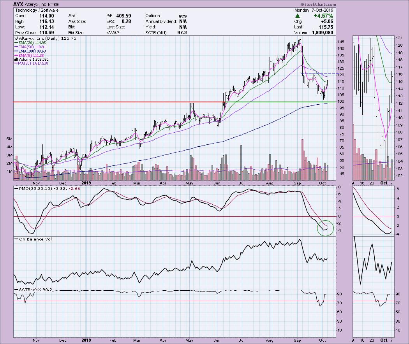Viewport: 409px width, 344px height.
Task: Click the Bid Size label
Action: click(x=76, y=33)
